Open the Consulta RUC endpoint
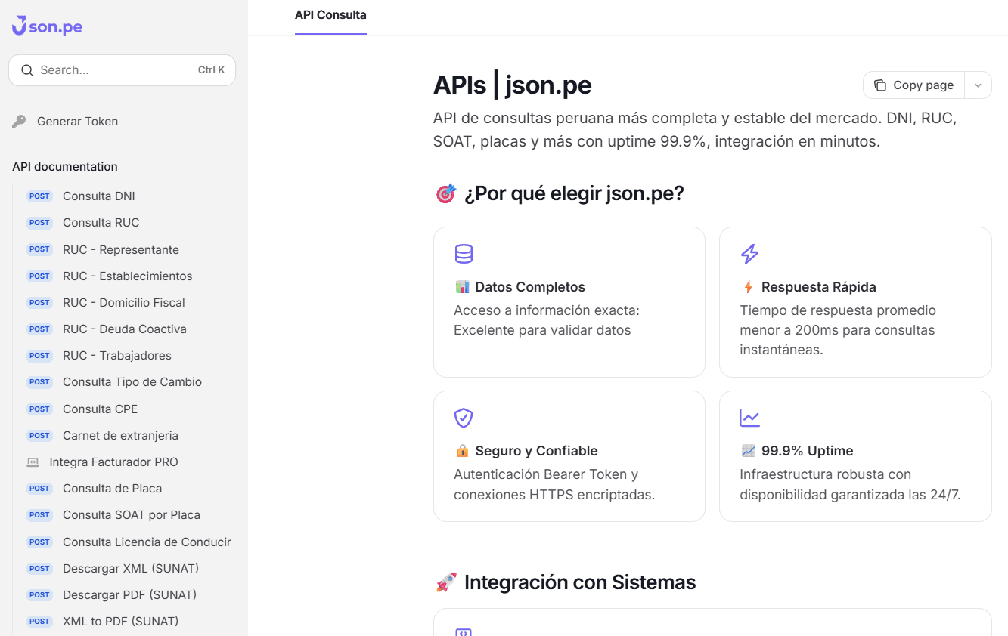The width and height of the screenshot is (1008, 636). [x=101, y=222]
